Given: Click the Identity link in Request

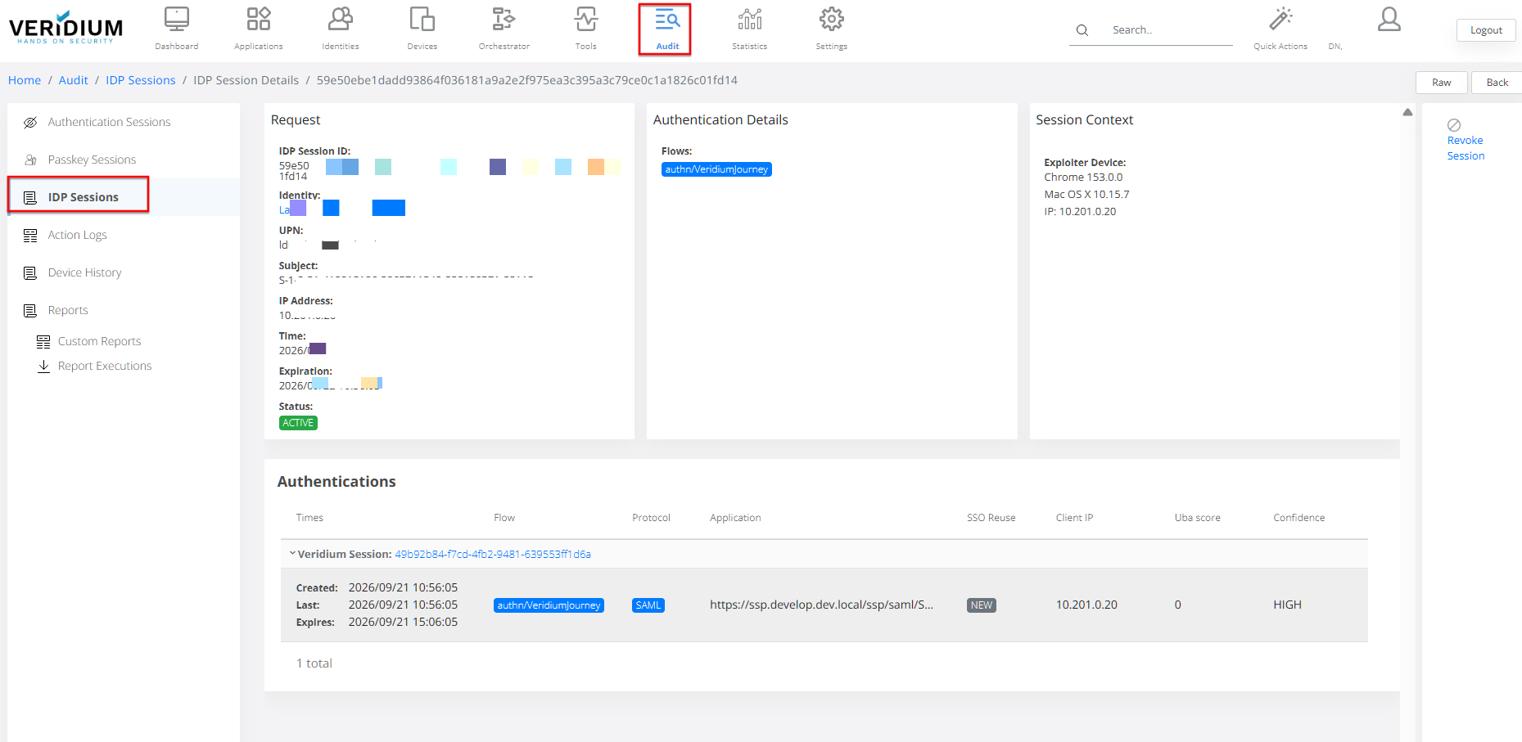Looking at the screenshot, I should pos(342,209).
